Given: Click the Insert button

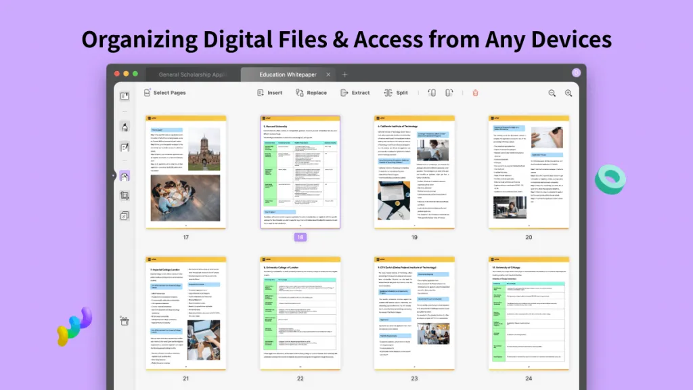Looking at the screenshot, I should point(269,93).
